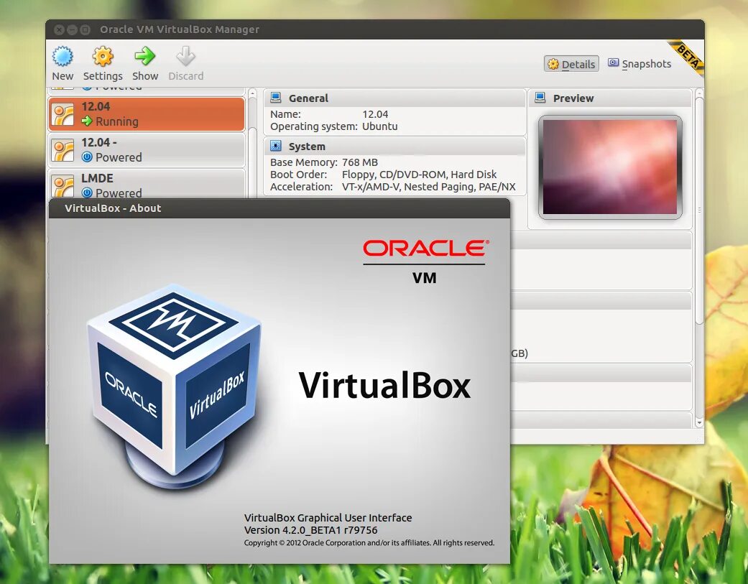Click the Name value '12.04' in General
Image resolution: width=748 pixels, height=584 pixels.
[375, 114]
